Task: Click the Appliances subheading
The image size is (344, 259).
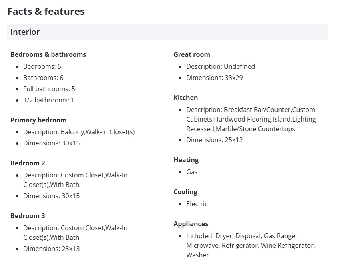Action: (191, 224)
